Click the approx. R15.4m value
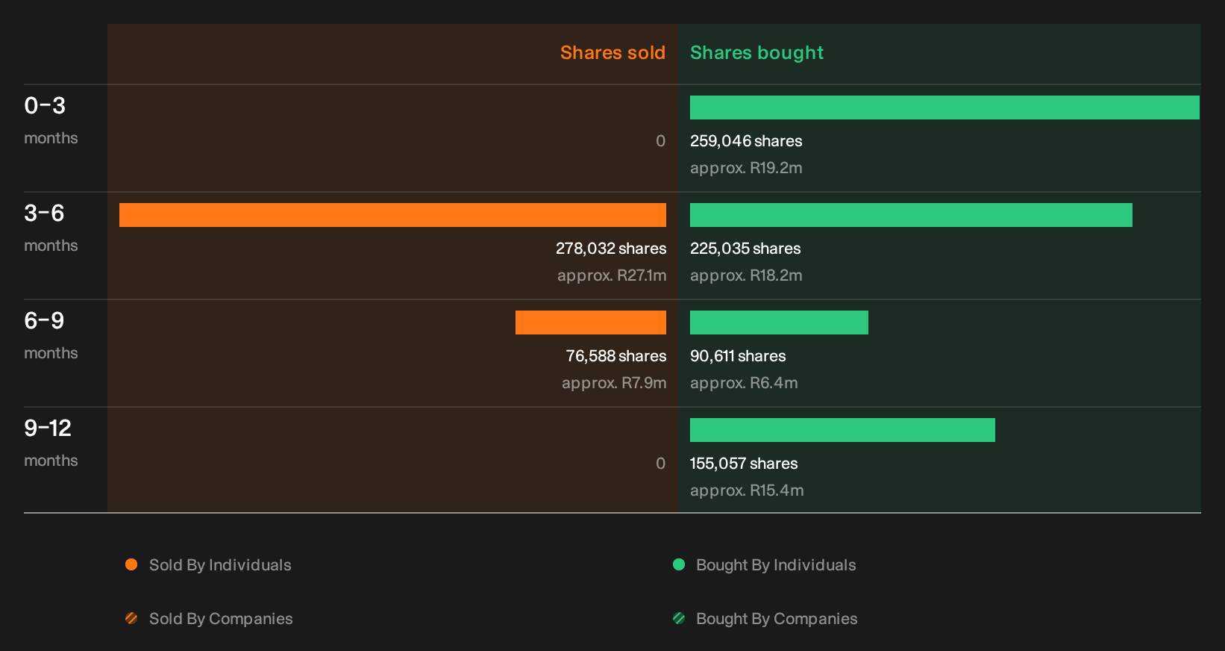The height and width of the screenshot is (651, 1225). 747,490
